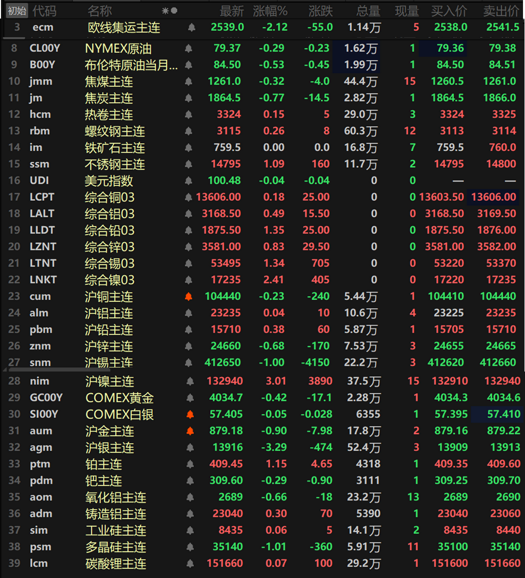The image size is (525, 578).
Task: Sort by the 名称 column header
Action: point(99,11)
